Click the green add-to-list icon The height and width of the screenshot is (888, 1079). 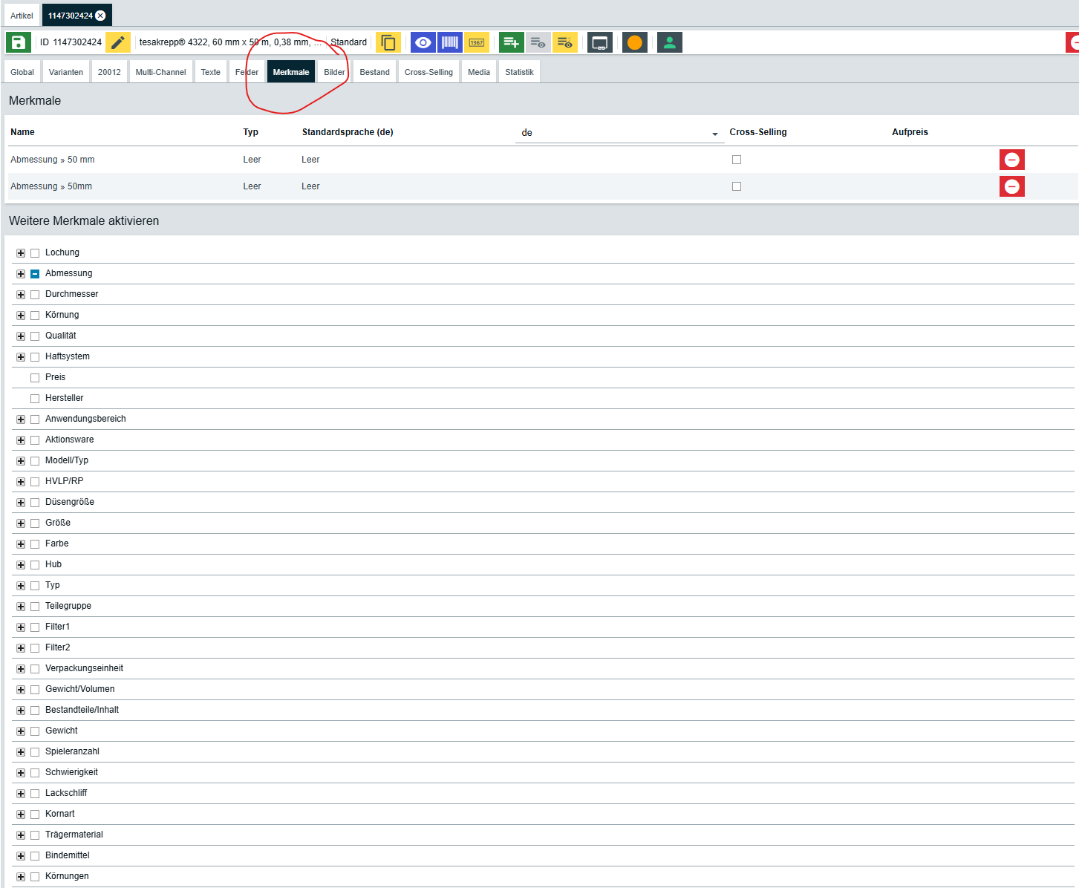coord(511,42)
